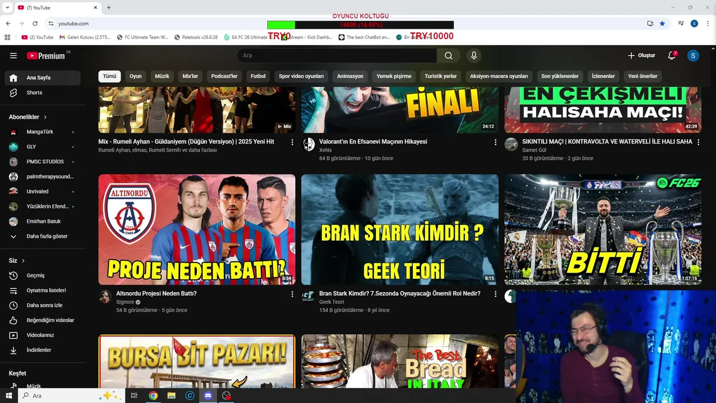Open Chrome's Google apps grid in the bookmarks bar

click(x=7, y=38)
